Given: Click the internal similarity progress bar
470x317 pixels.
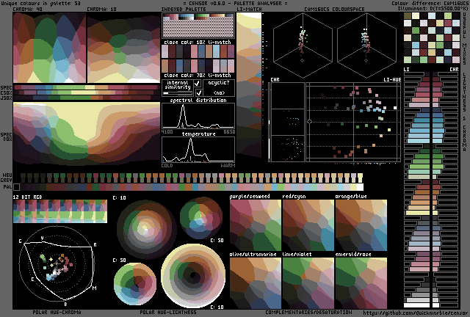Looking at the screenshot, I should click(177, 93).
